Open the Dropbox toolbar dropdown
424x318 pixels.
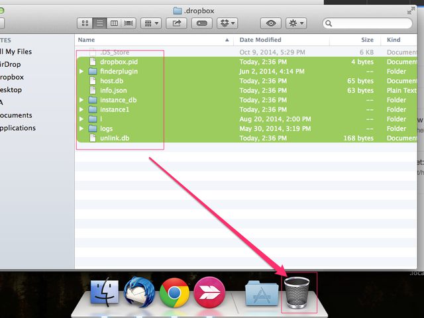229,23
